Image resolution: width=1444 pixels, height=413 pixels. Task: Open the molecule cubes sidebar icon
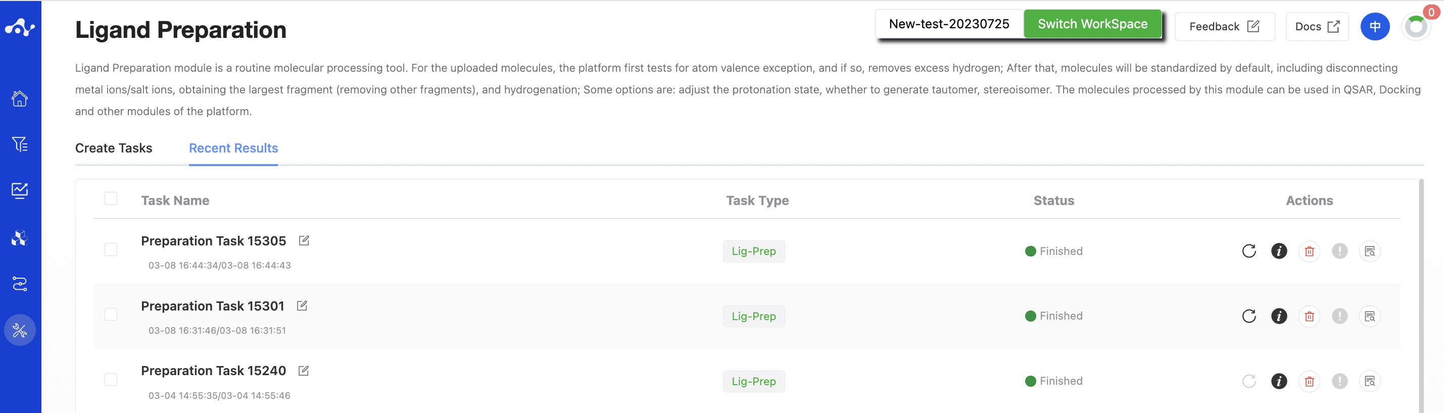click(x=20, y=238)
